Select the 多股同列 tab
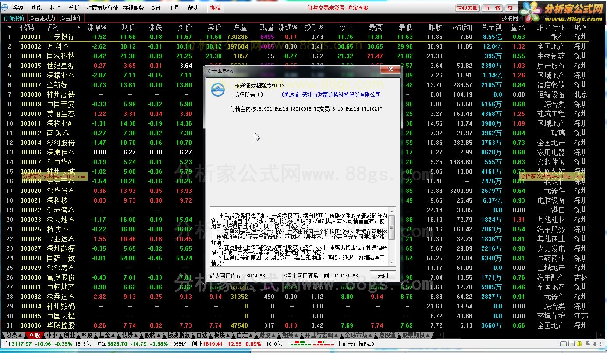The width and height of the screenshot is (607, 353). pyautogui.click(x=511, y=18)
